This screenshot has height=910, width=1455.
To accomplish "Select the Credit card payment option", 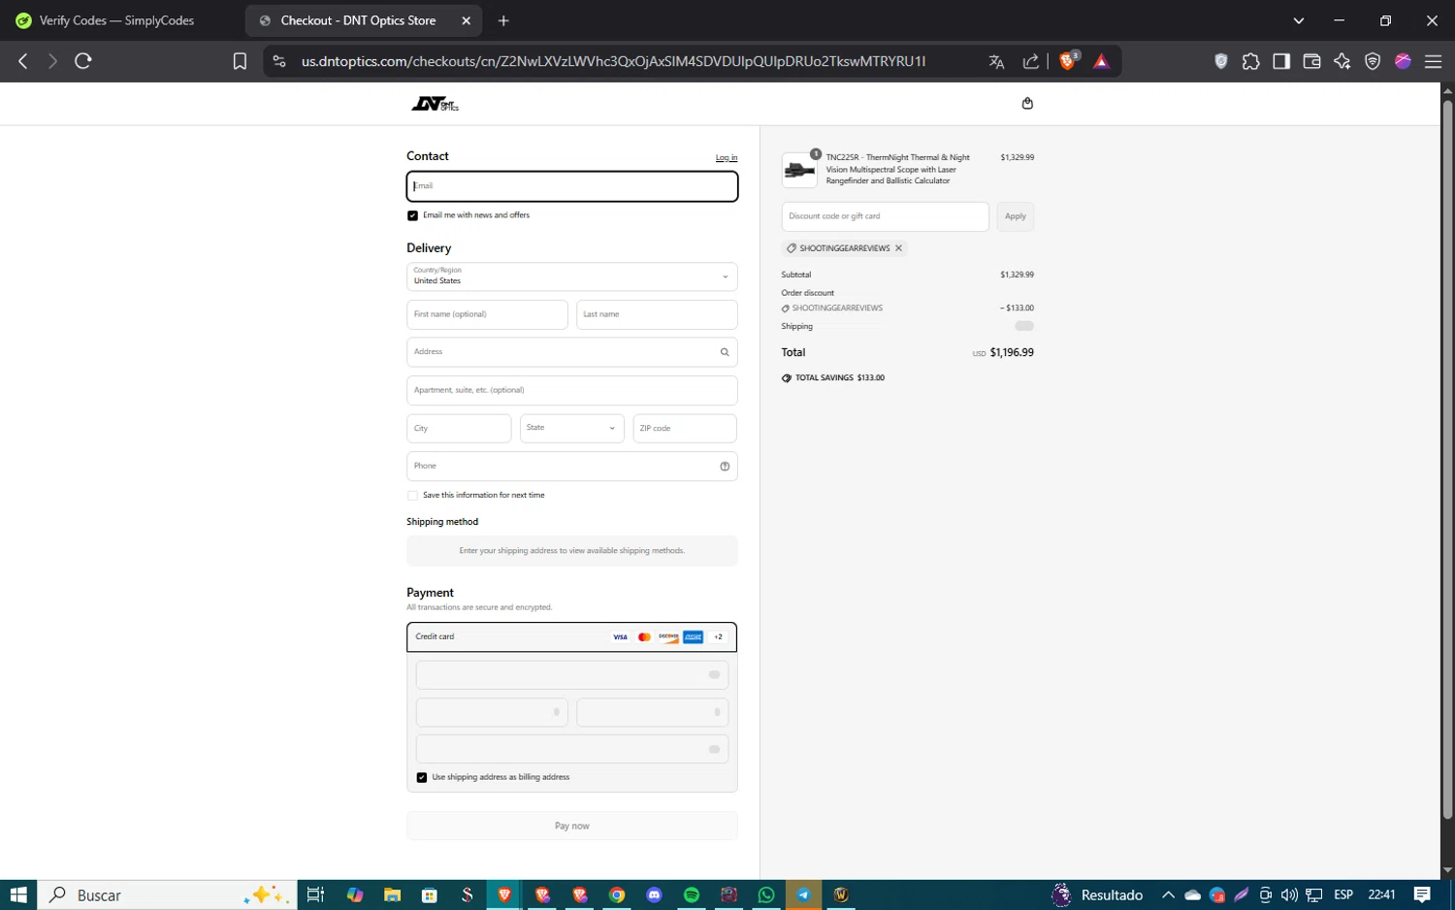I will pos(572,637).
